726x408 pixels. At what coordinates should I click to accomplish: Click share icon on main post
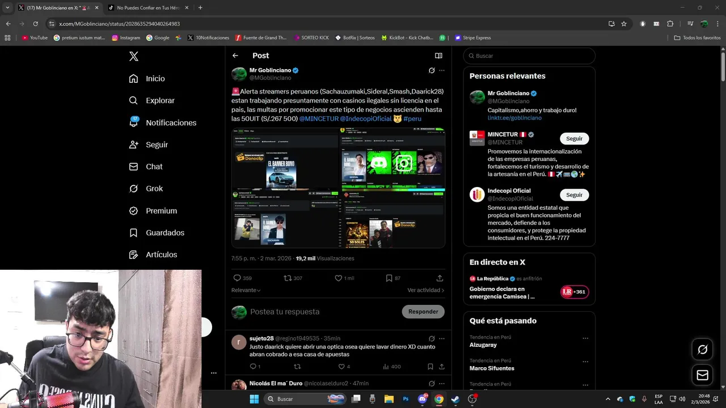click(x=440, y=278)
